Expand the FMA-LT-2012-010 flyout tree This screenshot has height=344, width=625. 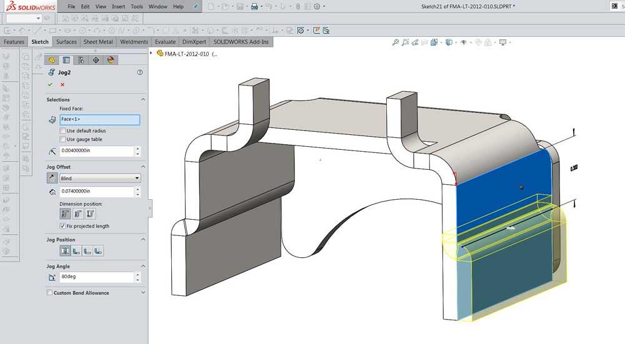(152, 54)
